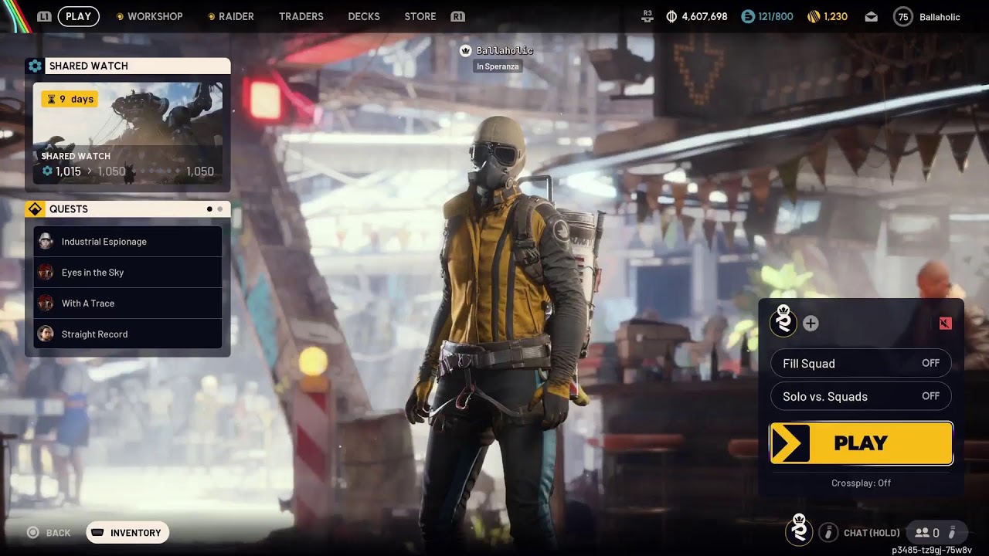The width and height of the screenshot is (989, 556).
Task: Click the microphone icon beside Chat (Hold)
Action: (828, 532)
